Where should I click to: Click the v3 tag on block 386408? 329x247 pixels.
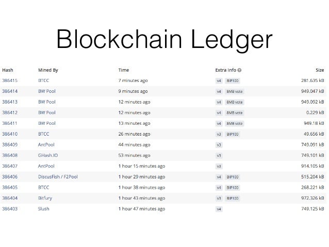[219, 156]
